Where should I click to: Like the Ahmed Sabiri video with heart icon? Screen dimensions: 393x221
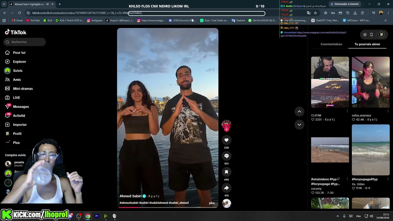pyautogui.click(x=227, y=140)
